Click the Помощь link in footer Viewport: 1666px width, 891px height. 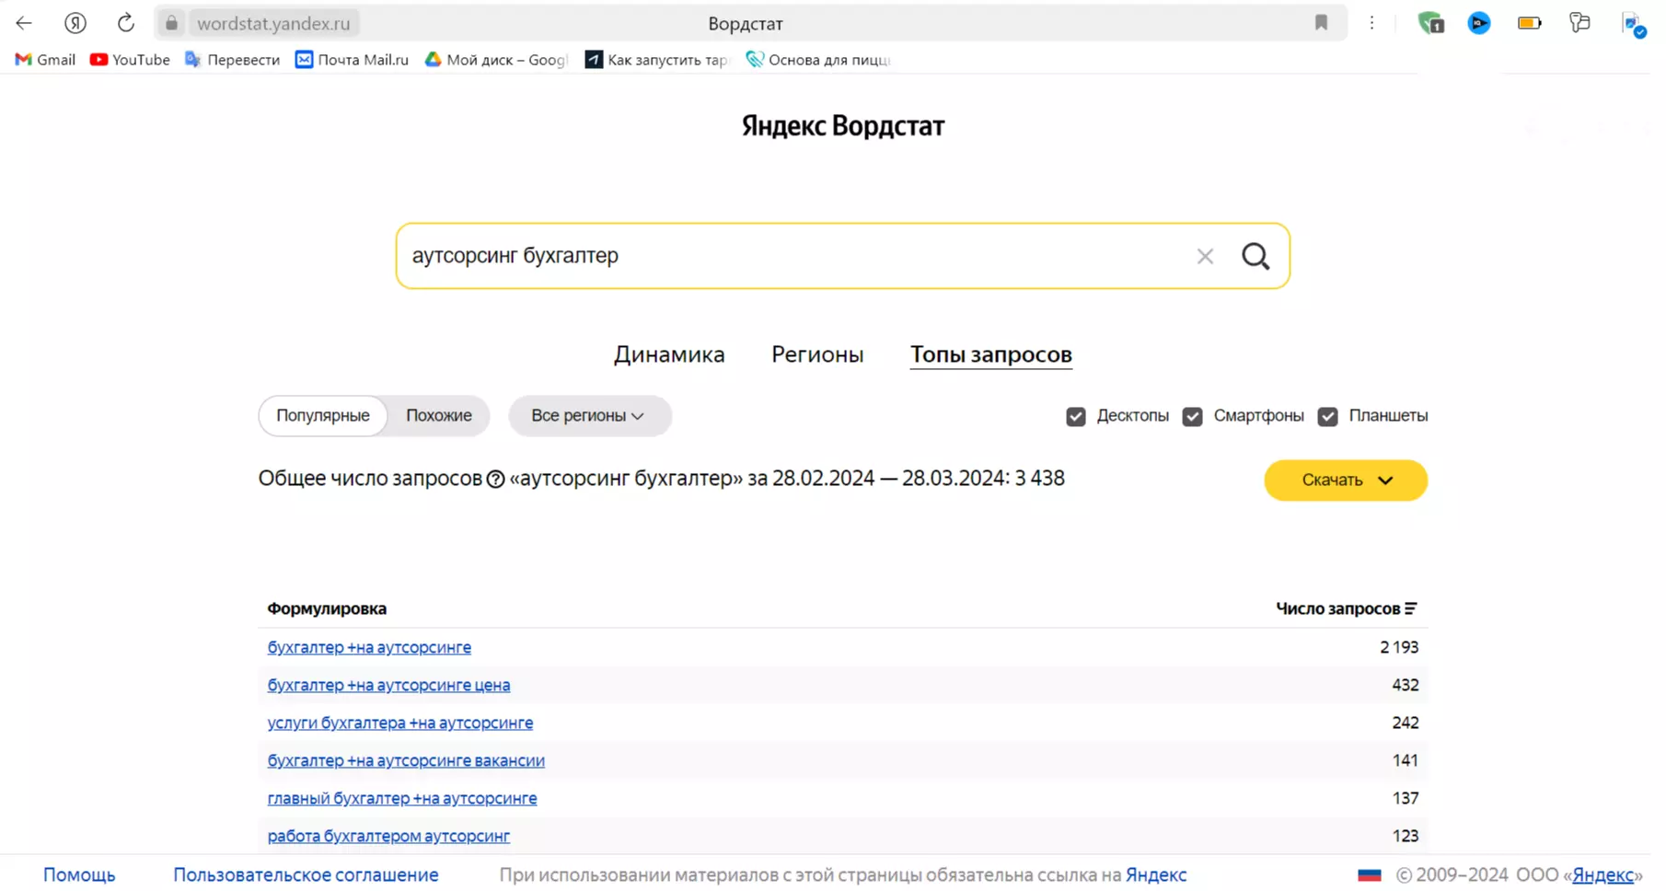pyautogui.click(x=79, y=874)
